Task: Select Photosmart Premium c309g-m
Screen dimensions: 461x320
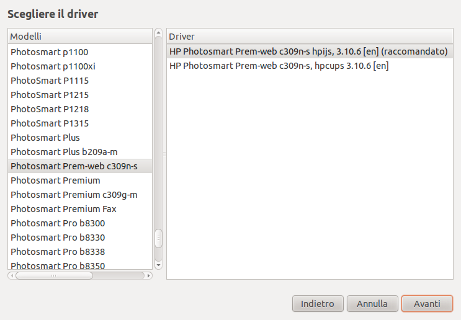Action: [x=80, y=195]
